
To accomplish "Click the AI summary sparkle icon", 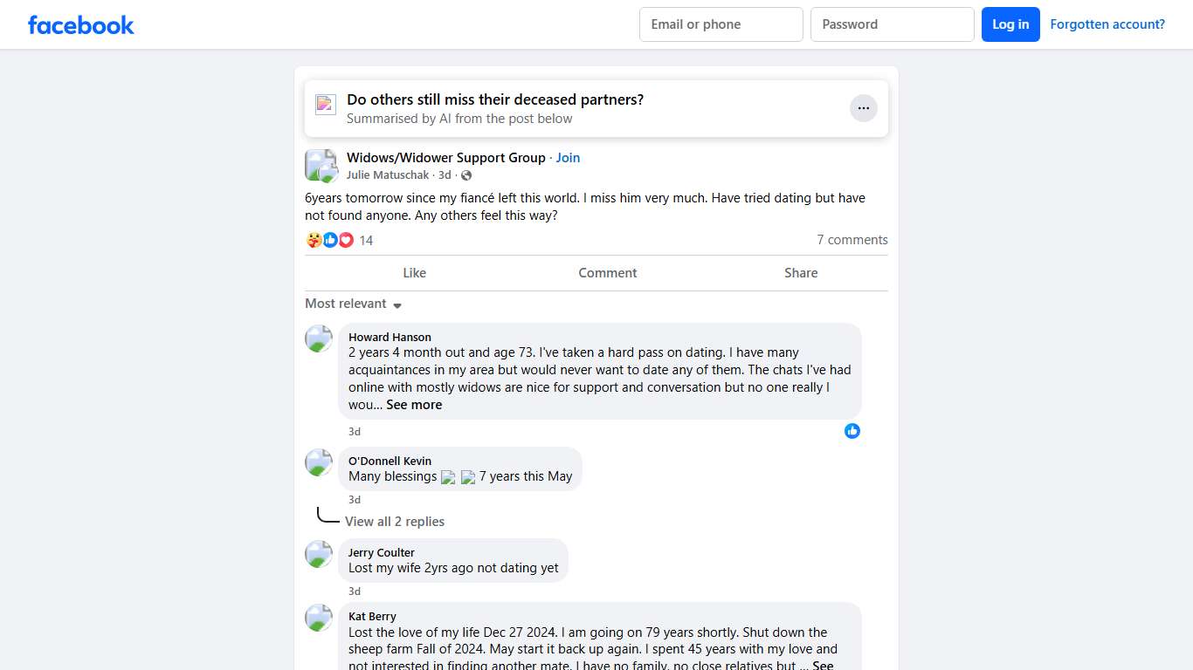I will pos(326,105).
